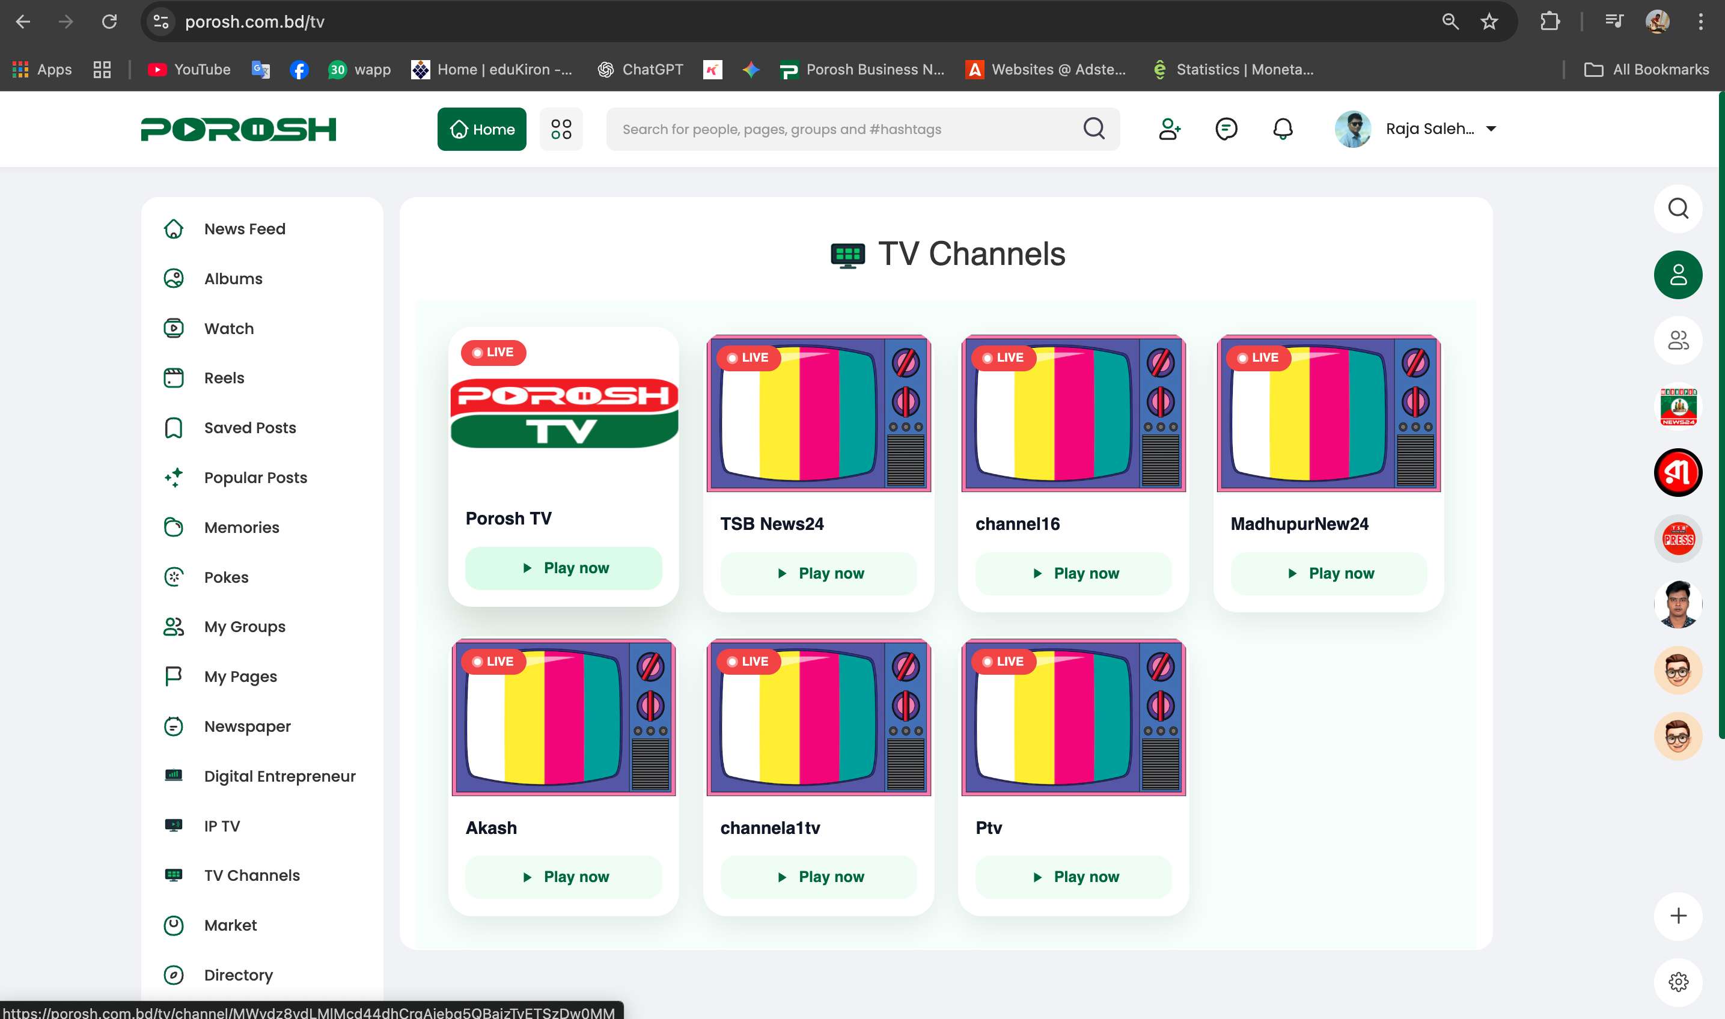Click the green user icon in right sidebar
The height and width of the screenshot is (1019, 1725).
(x=1678, y=275)
